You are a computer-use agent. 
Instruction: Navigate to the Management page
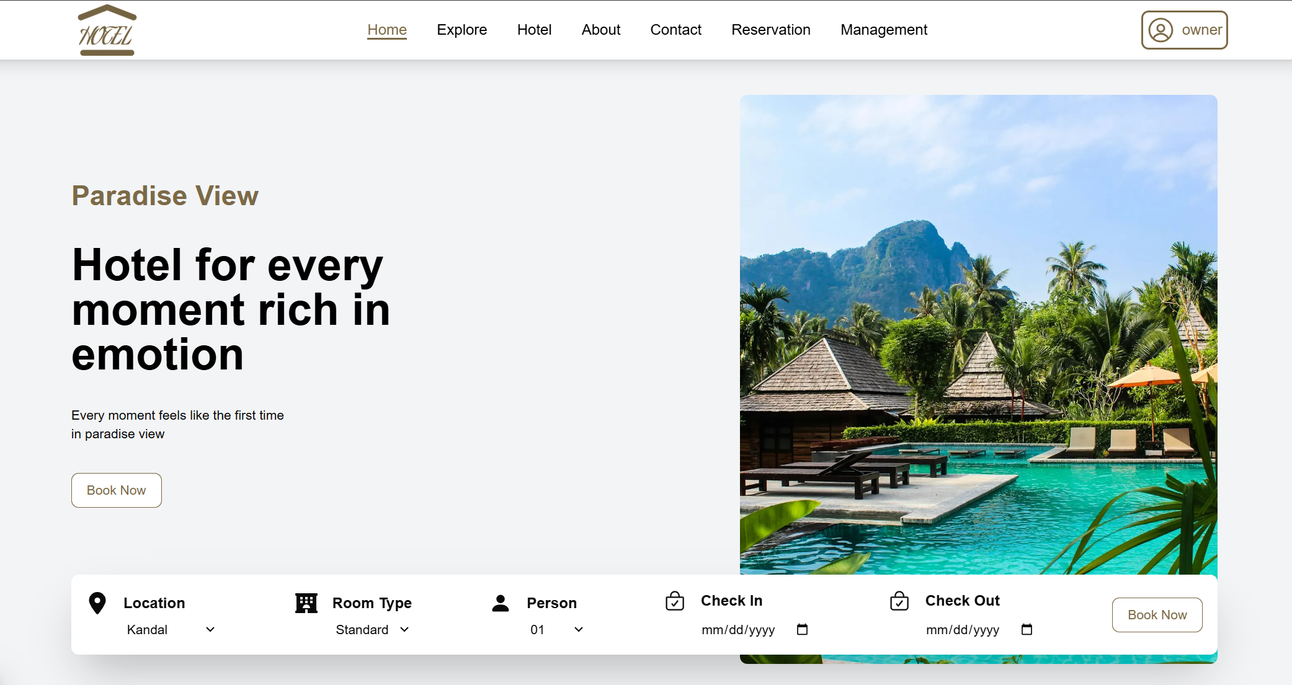pyautogui.click(x=883, y=30)
